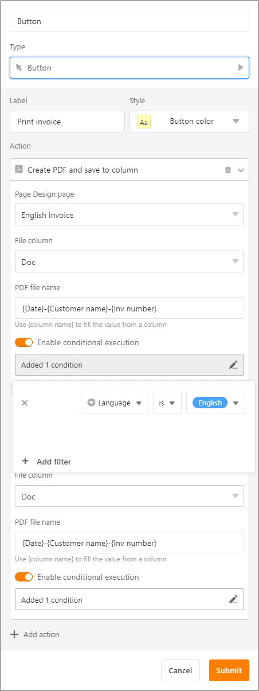Collapse the Create PDF and save action
Screen dimensions: 259x691
tap(241, 170)
